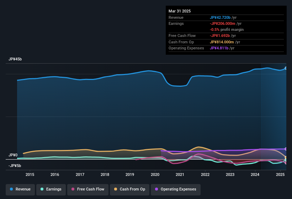This screenshot has height=199, width=292.
Task: Click the 2019 x-axis label
Action: tap(130, 174)
